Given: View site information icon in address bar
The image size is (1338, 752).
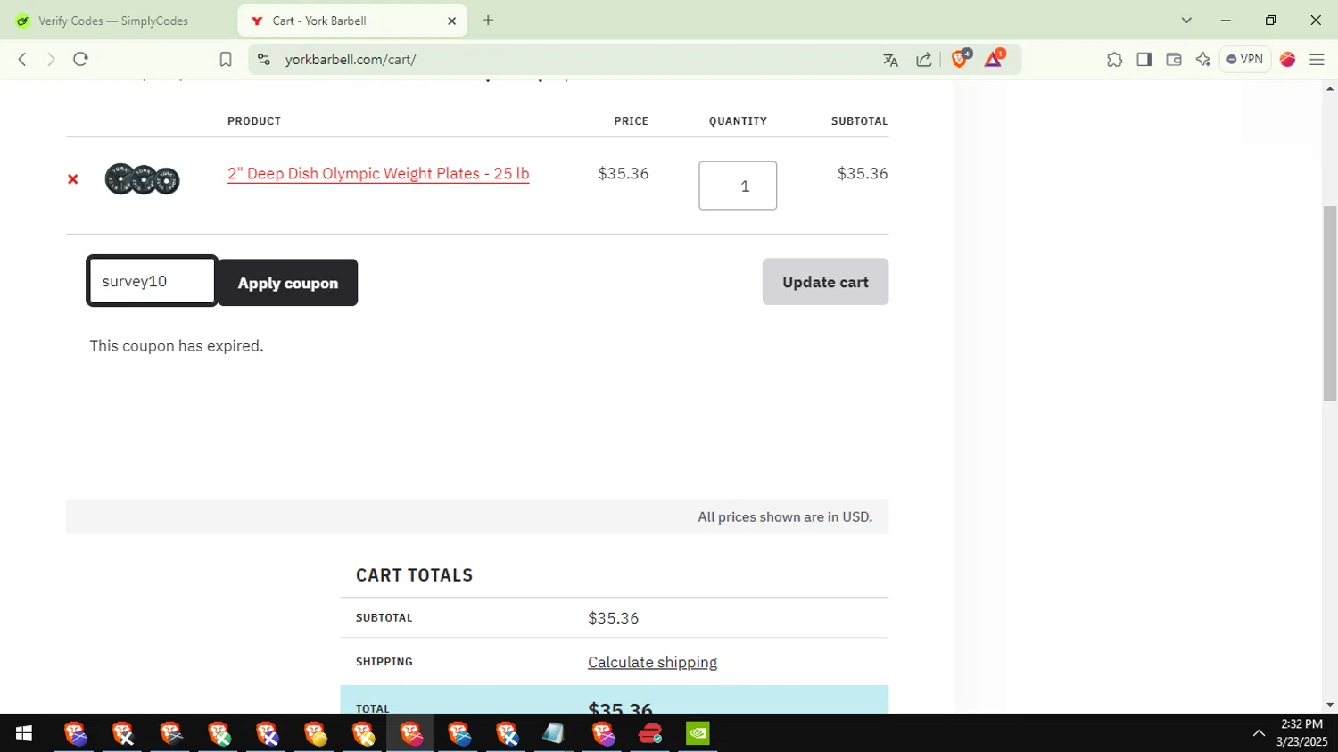Looking at the screenshot, I should [263, 59].
